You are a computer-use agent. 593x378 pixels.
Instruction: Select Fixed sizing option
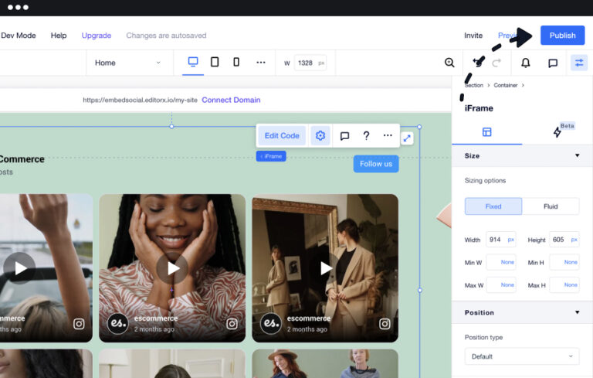coord(493,206)
